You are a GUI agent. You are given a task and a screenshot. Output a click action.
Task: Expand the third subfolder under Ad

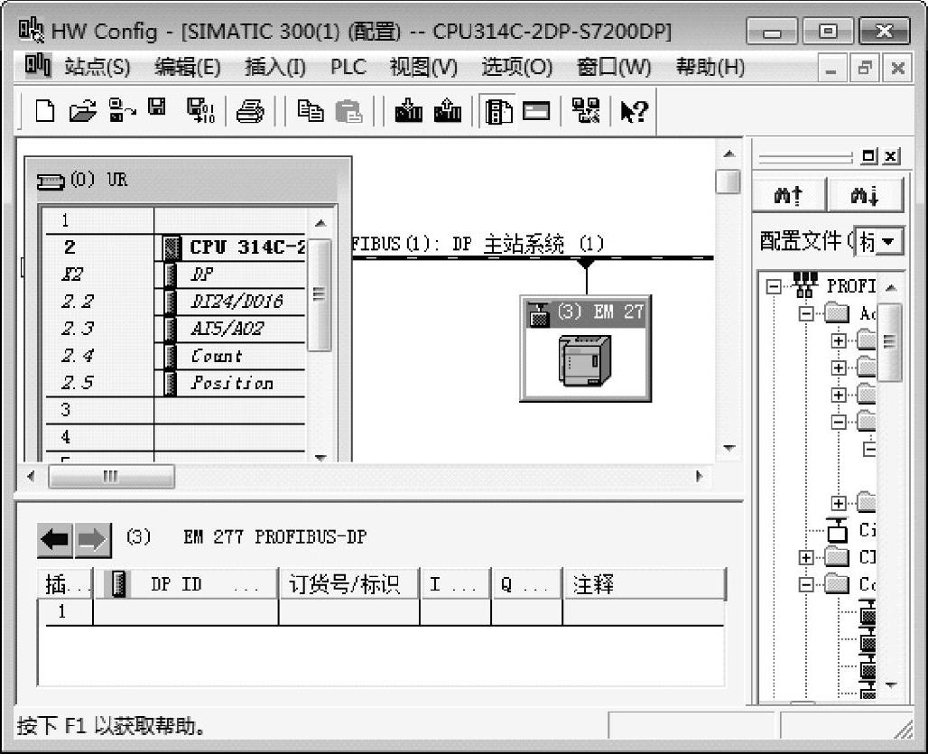(x=838, y=395)
